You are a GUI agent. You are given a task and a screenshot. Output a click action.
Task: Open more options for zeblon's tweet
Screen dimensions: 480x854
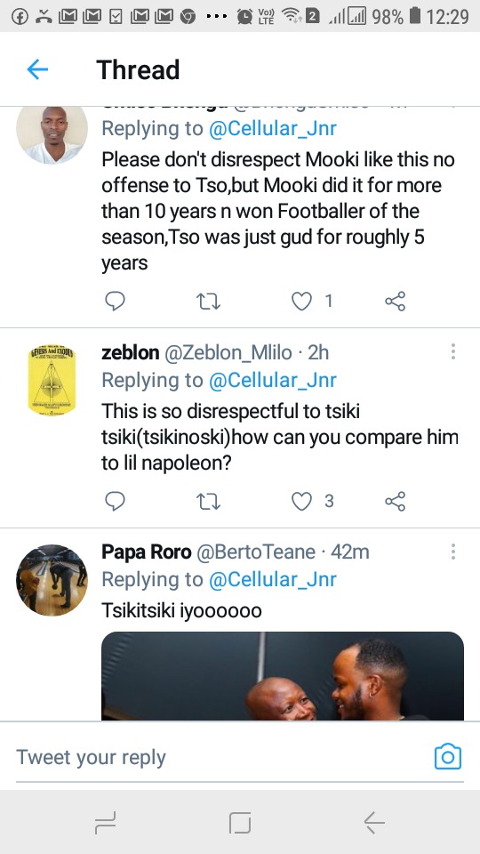tap(452, 352)
